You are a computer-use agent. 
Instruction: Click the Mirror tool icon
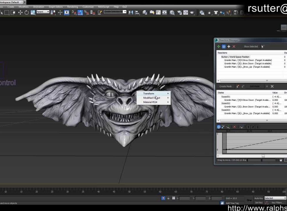click(131, 12)
